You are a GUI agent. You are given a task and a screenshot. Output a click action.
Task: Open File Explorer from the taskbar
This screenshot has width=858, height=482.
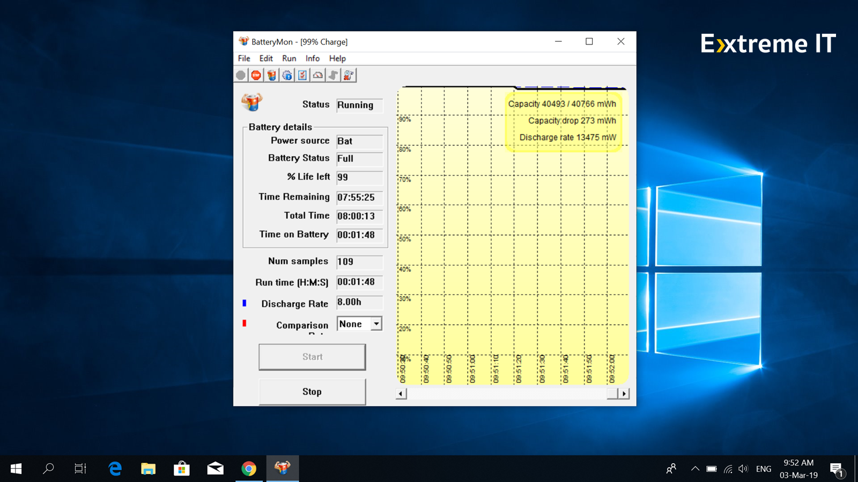click(x=148, y=469)
